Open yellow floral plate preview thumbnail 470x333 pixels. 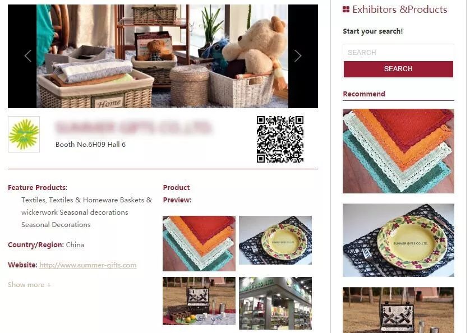pyautogui.click(x=275, y=240)
